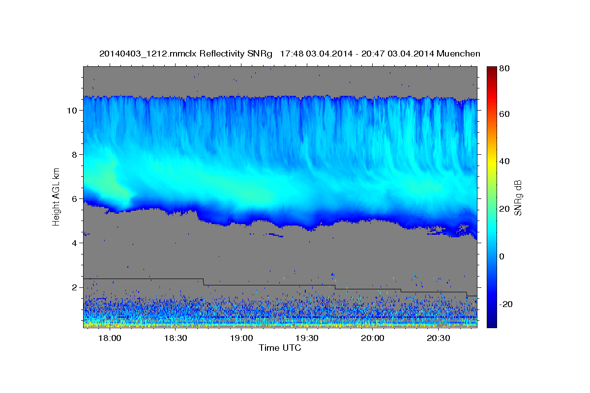Click the 20:30 time tick label
Viewport: 590px width, 393px height.
pyautogui.click(x=439, y=338)
